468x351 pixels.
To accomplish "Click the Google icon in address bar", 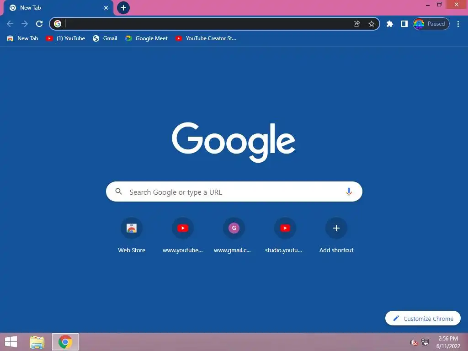I will coord(58,24).
